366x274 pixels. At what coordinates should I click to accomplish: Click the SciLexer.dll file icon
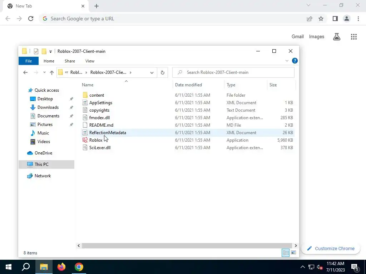tap(85, 147)
